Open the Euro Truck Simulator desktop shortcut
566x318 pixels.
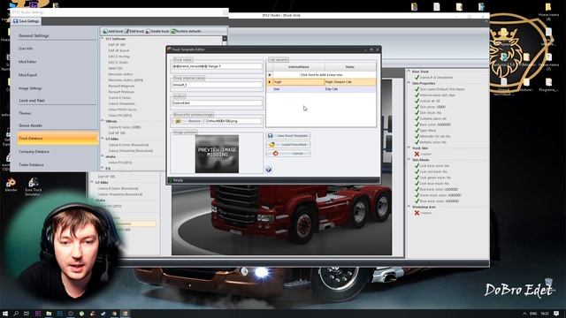point(34,186)
